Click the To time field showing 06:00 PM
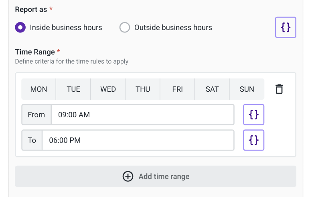 (x=138, y=140)
